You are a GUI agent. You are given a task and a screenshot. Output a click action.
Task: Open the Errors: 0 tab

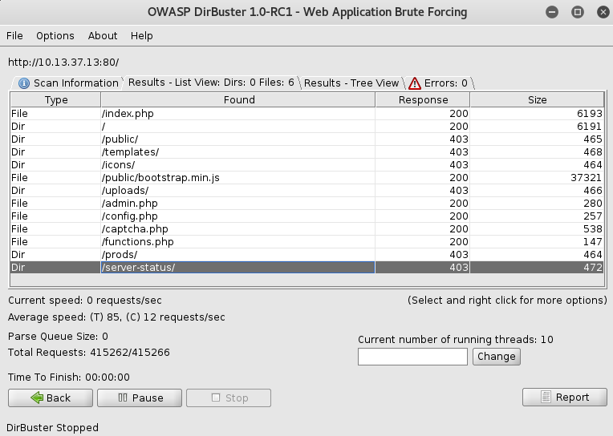pos(439,83)
